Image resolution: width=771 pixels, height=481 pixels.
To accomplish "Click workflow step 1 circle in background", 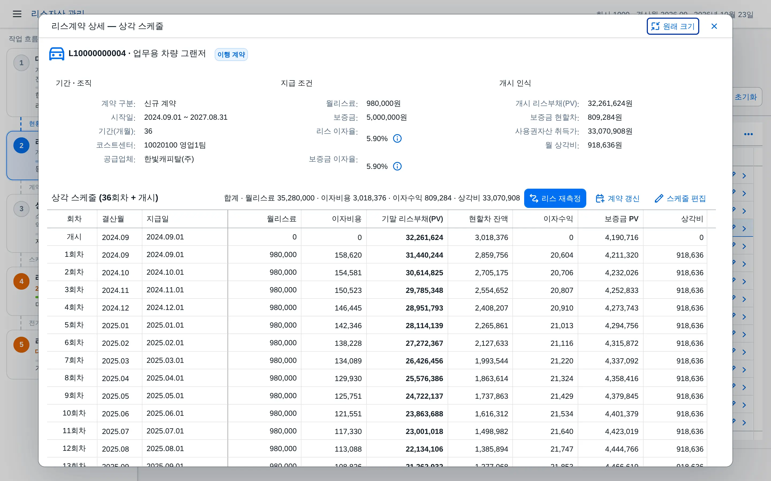I will coord(21,63).
